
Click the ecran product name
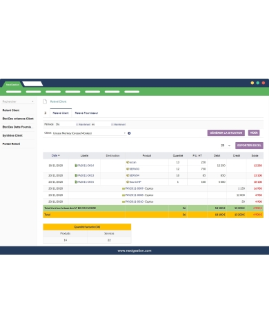pos(133,162)
